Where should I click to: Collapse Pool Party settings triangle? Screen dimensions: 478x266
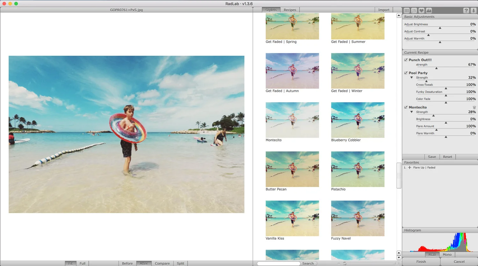point(412,78)
